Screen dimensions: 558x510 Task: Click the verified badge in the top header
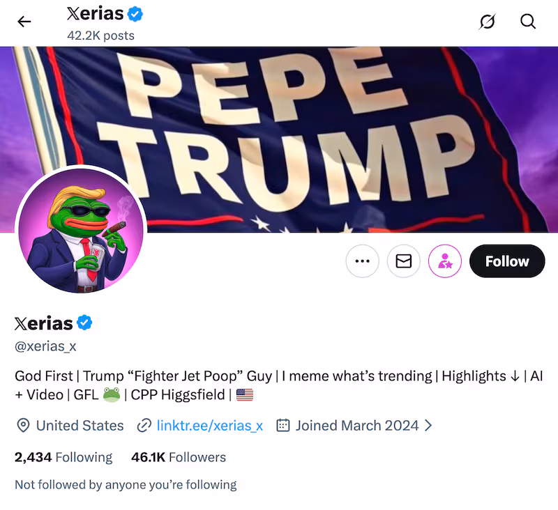pyautogui.click(x=133, y=13)
